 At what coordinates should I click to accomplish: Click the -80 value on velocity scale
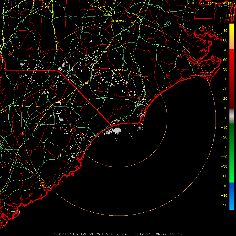pyautogui.click(x=224, y=196)
